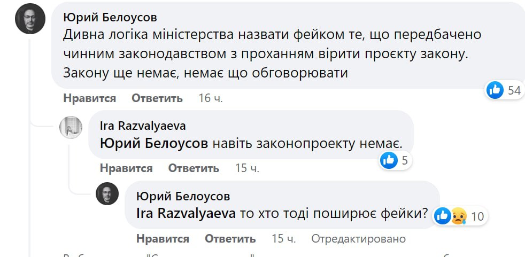Click Ответить under Ira Razvalyaeva's reply

(194, 168)
